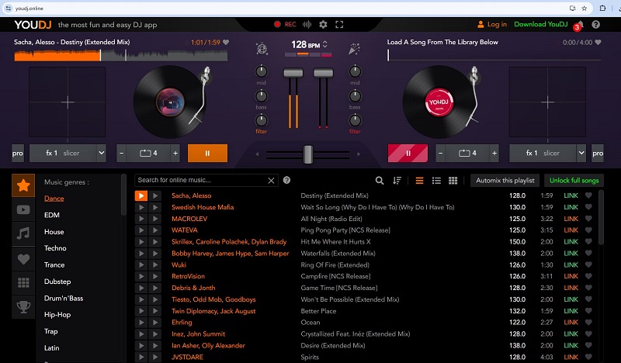Screen dimensions: 621x363
Task: Open the sort order icon
Action: click(397, 181)
